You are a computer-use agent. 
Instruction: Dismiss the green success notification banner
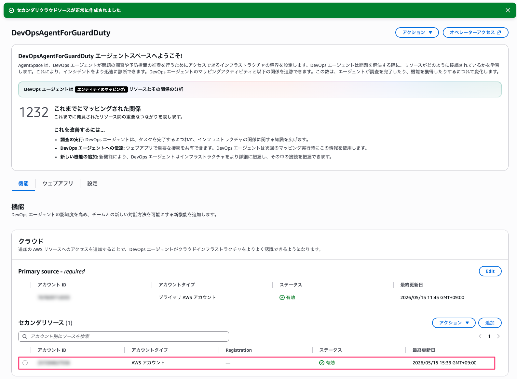pos(508,10)
